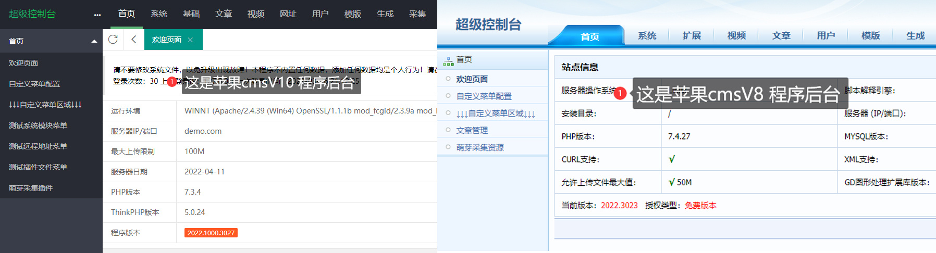
Task: Select the green 欢迎页面 tab in V10
Action: click(x=167, y=40)
